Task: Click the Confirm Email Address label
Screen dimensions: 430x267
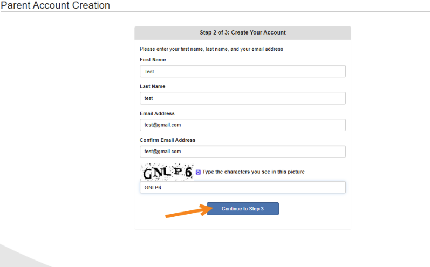Action: click(168, 140)
